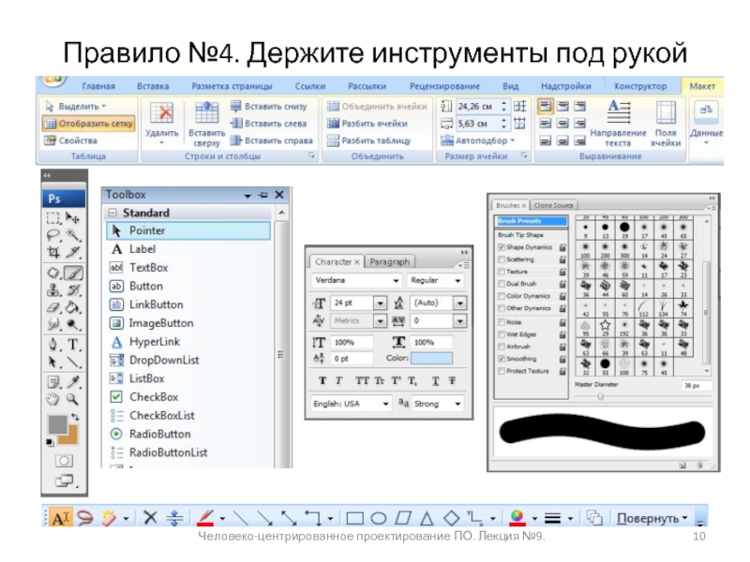Switch to the Разметка страницы tab
The height and width of the screenshot is (562, 750).
pos(232,86)
